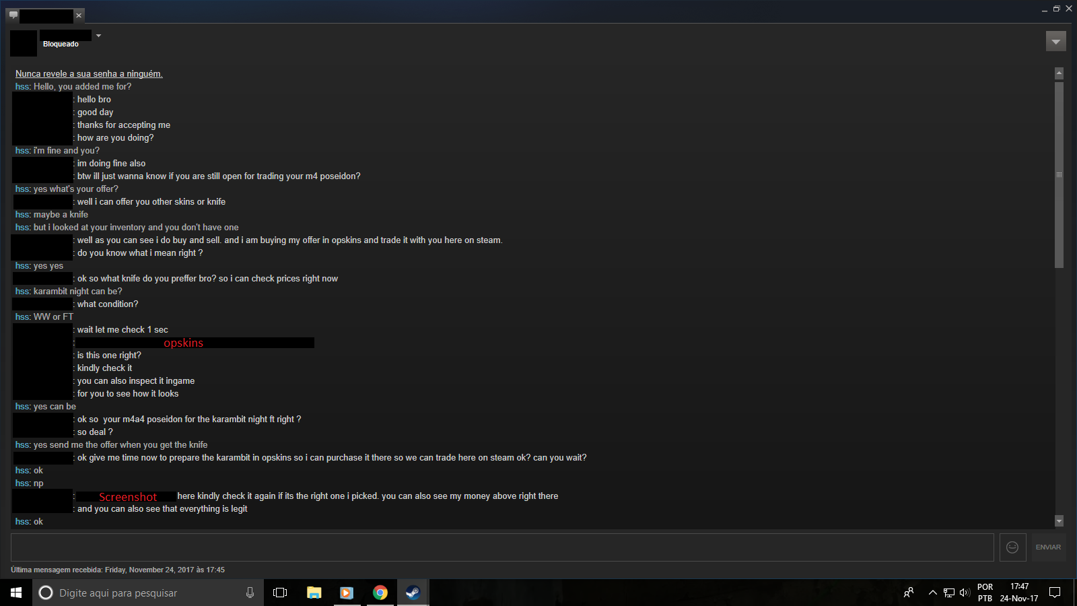Click the 'Nunca revele a sua senha' link
The width and height of the screenshot is (1077, 606).
click(89, 74)
